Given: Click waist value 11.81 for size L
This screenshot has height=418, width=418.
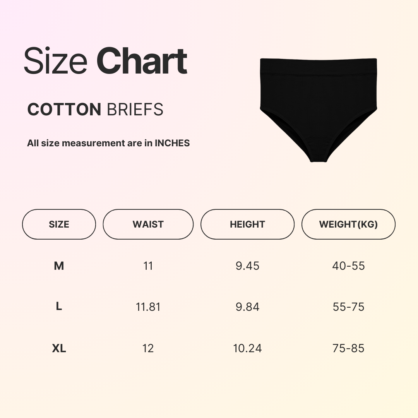Looking at the screenshot, I should pos(148,307).
